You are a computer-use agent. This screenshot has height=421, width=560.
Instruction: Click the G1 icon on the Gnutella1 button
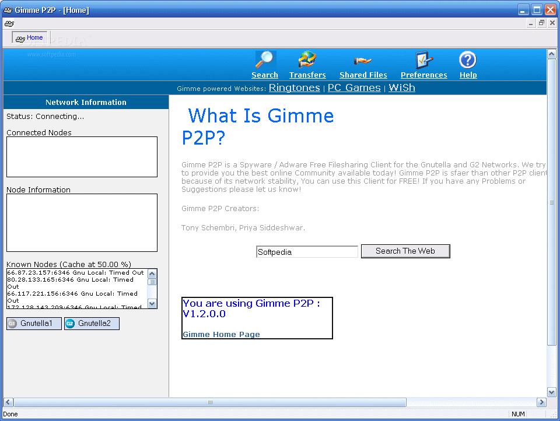tap(12, 324)
